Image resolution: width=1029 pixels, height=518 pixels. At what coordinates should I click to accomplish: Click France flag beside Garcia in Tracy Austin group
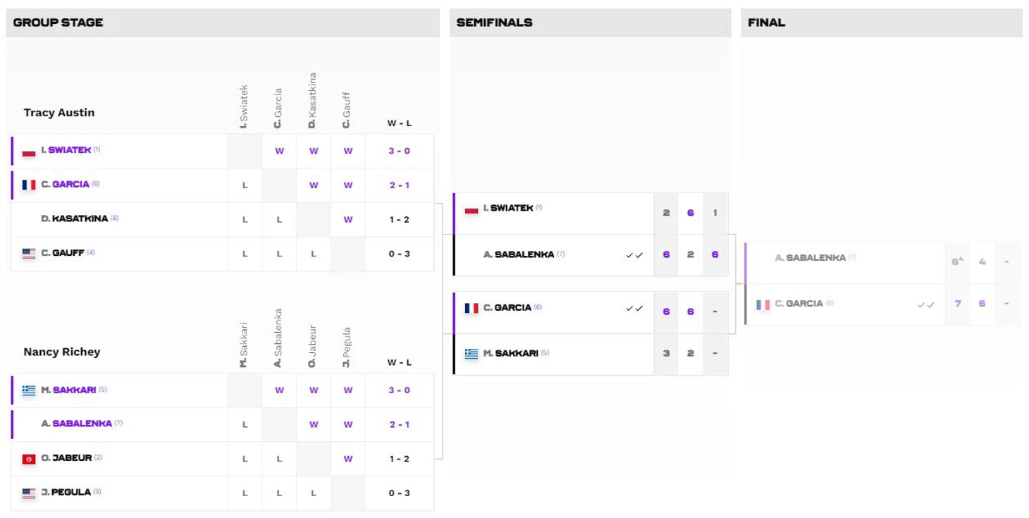coord(29,185)
